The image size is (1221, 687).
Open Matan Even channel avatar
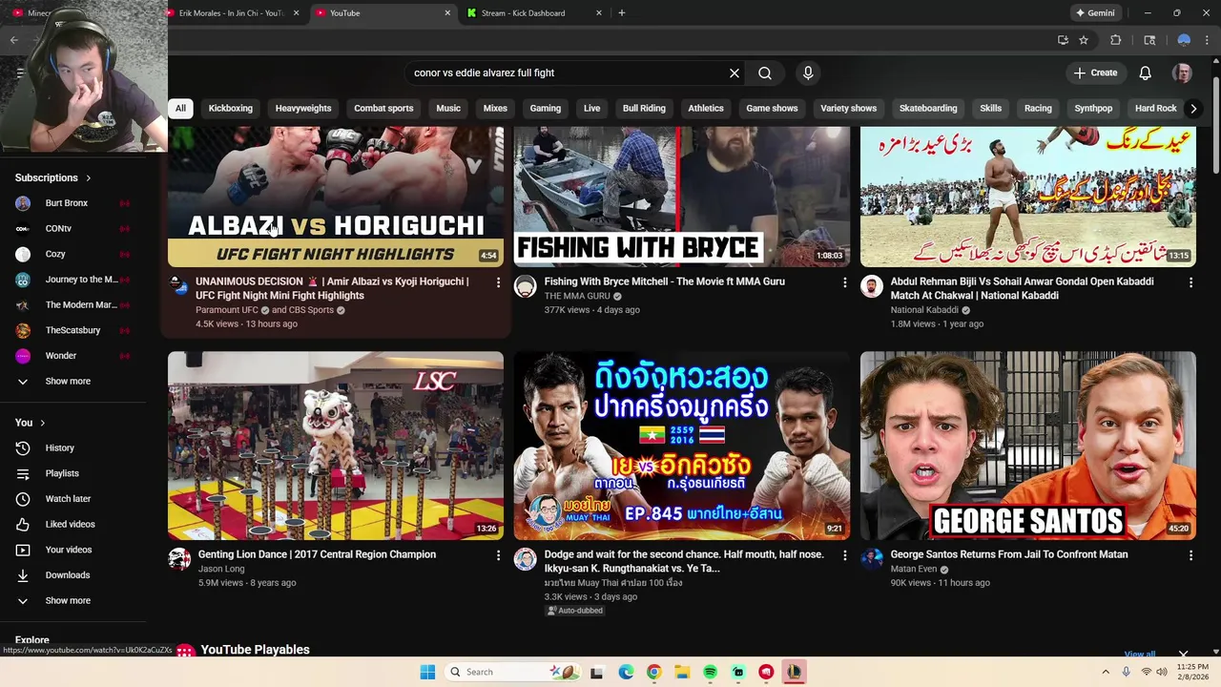(872, 559)
